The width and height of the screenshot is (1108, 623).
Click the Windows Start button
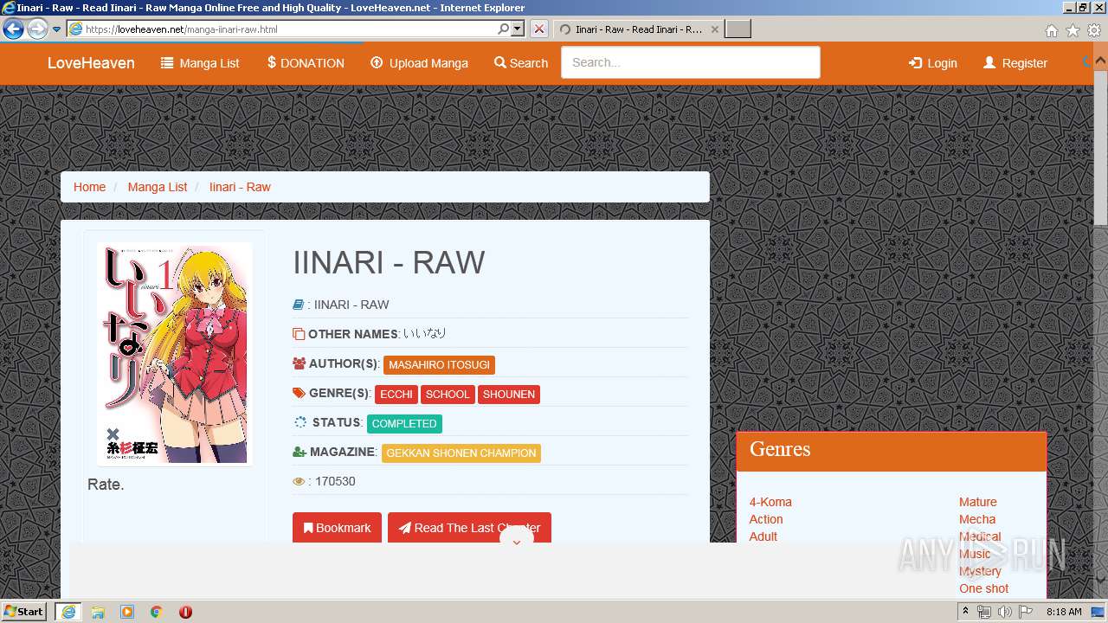tap(24, 611)
